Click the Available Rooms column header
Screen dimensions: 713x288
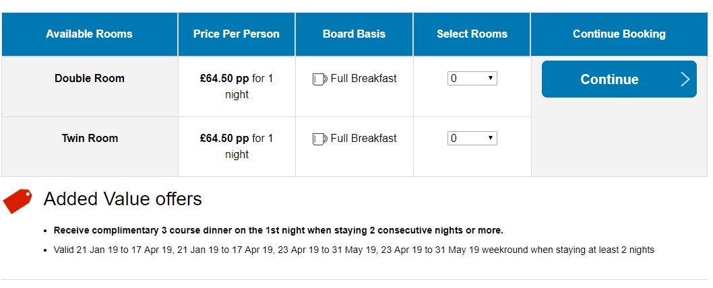(x=89, y=34)
